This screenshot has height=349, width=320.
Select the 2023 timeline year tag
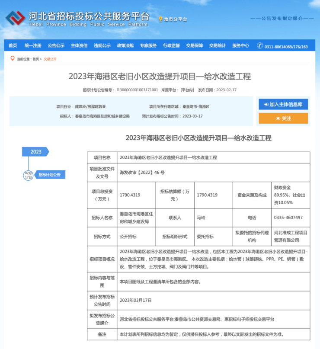(x=35, y=152)
